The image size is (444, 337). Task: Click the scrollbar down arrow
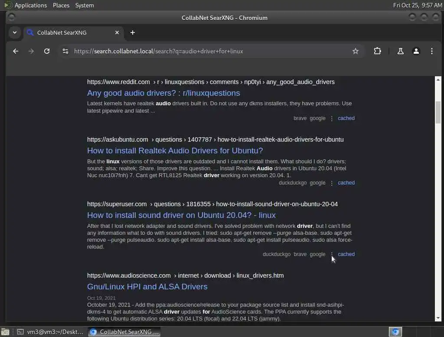point(438,318)
